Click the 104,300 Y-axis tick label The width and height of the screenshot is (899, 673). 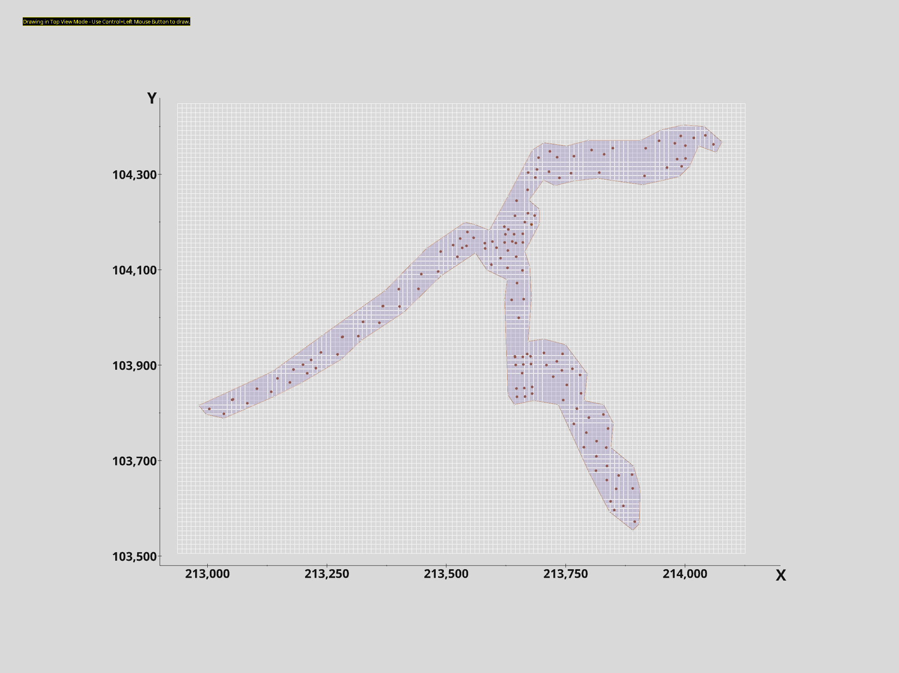(134, 175)
